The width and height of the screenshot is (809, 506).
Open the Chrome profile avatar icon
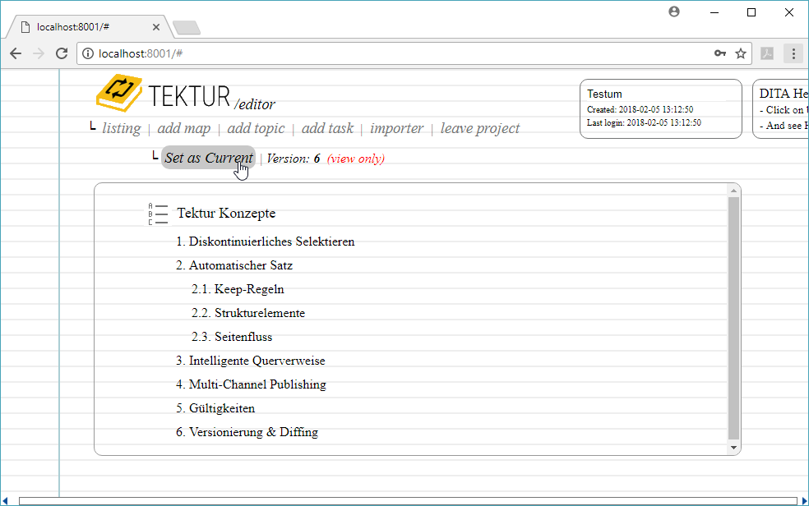tap(674, 12)
